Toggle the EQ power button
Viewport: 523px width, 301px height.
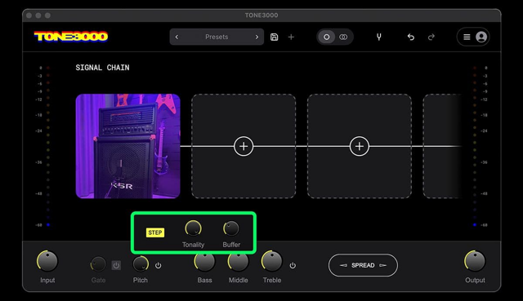[x=293, y=265]
